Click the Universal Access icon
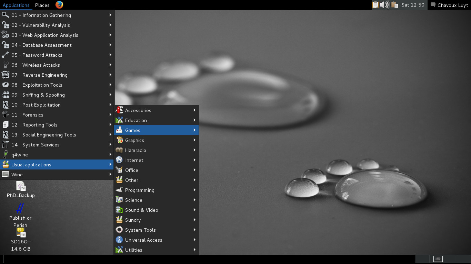Viewport: 471px width, 264px height. click(x=119, y=240)
